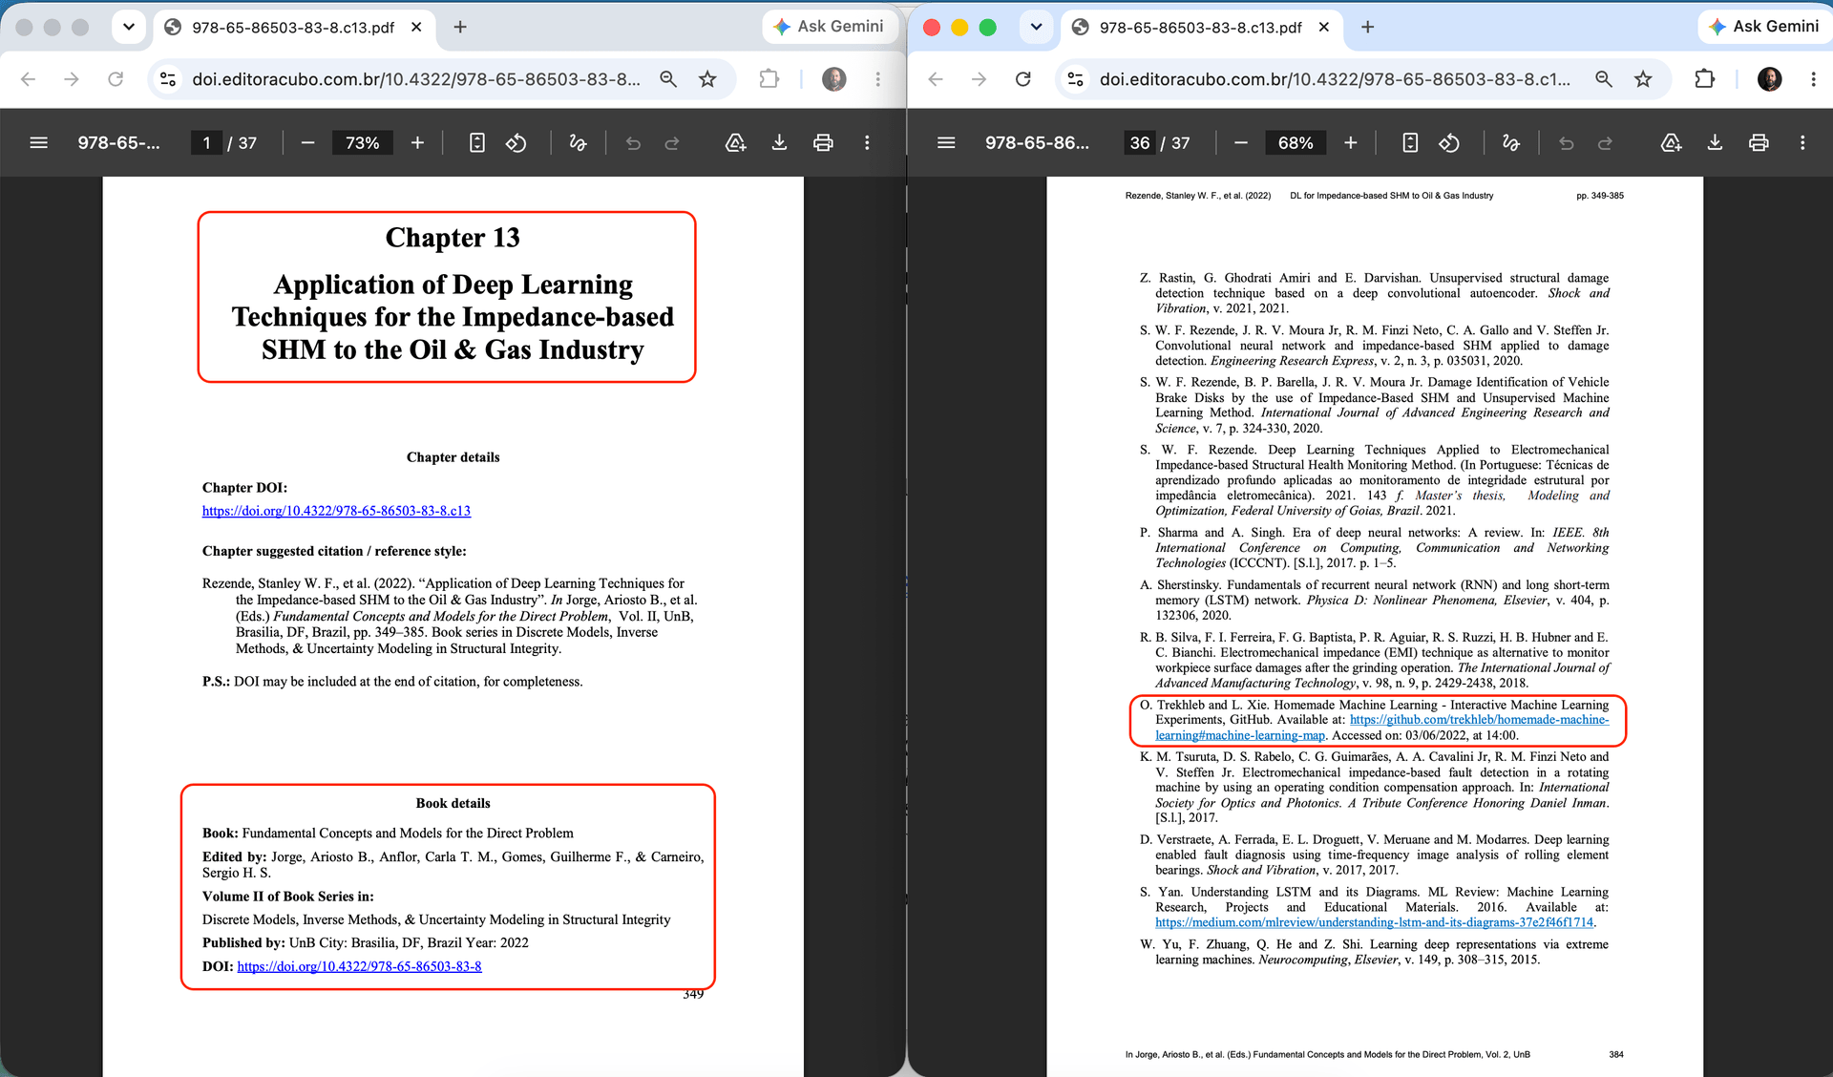Expand tab search dropdown in left window
1833x1077 pixels.
(128, 27)
